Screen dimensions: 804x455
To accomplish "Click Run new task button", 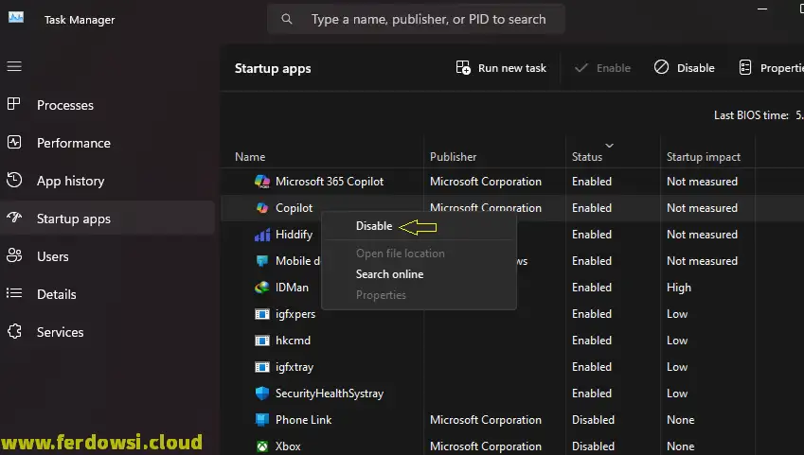I will point(501,68).
